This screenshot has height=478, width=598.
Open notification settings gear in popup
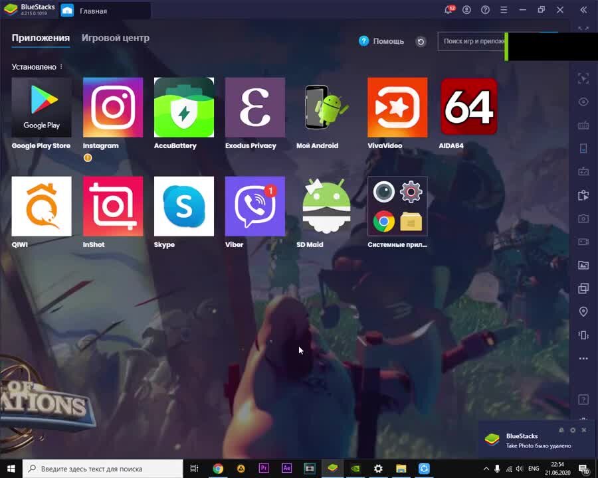[x=573, y=430]
